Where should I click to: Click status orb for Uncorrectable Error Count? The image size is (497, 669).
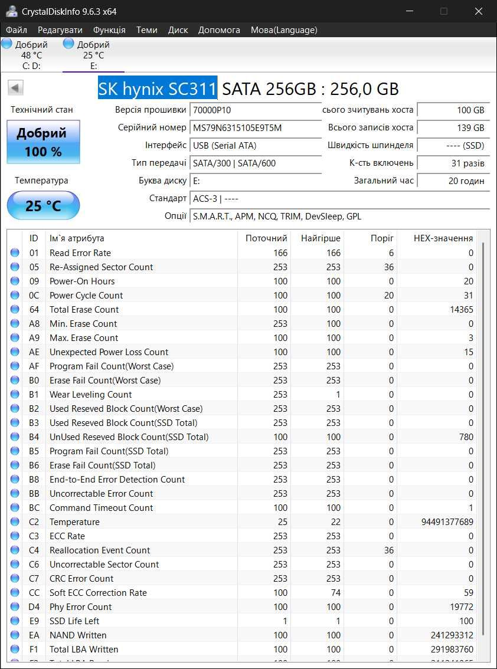(15, 493)
